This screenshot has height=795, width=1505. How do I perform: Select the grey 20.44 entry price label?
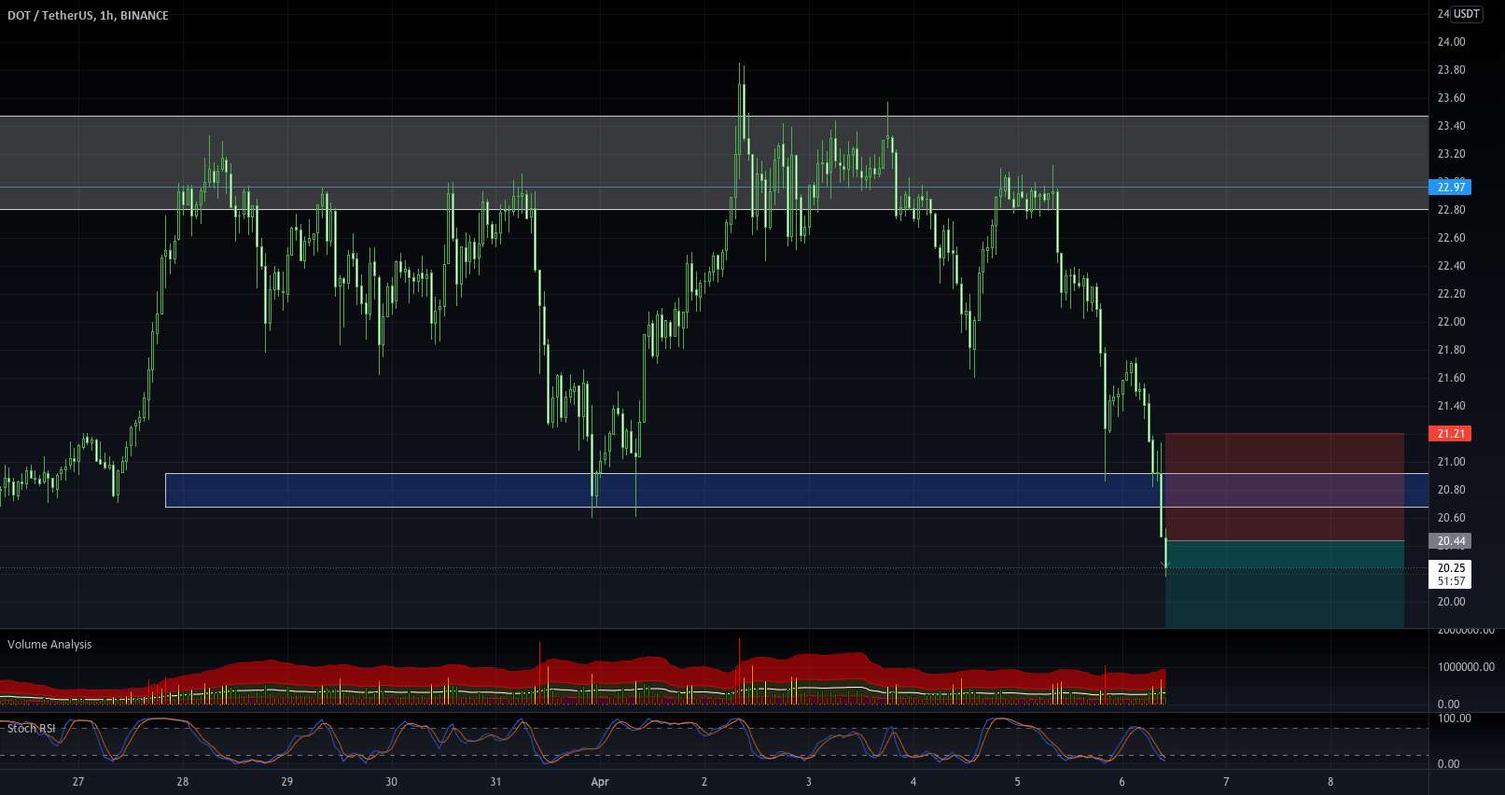1450,541
